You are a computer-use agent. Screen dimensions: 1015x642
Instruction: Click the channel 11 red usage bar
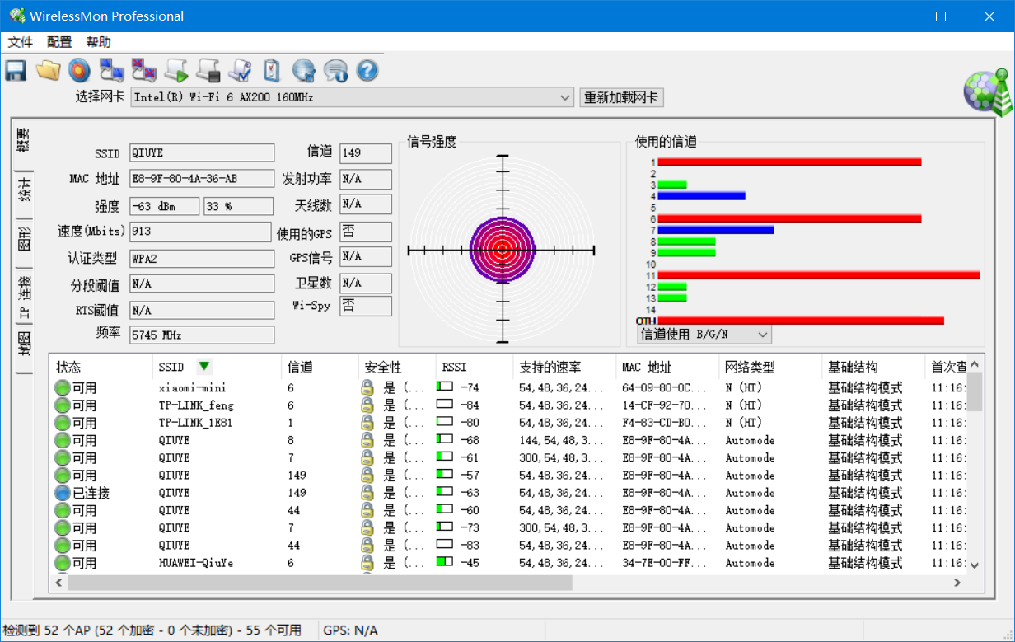pos(819,274)
